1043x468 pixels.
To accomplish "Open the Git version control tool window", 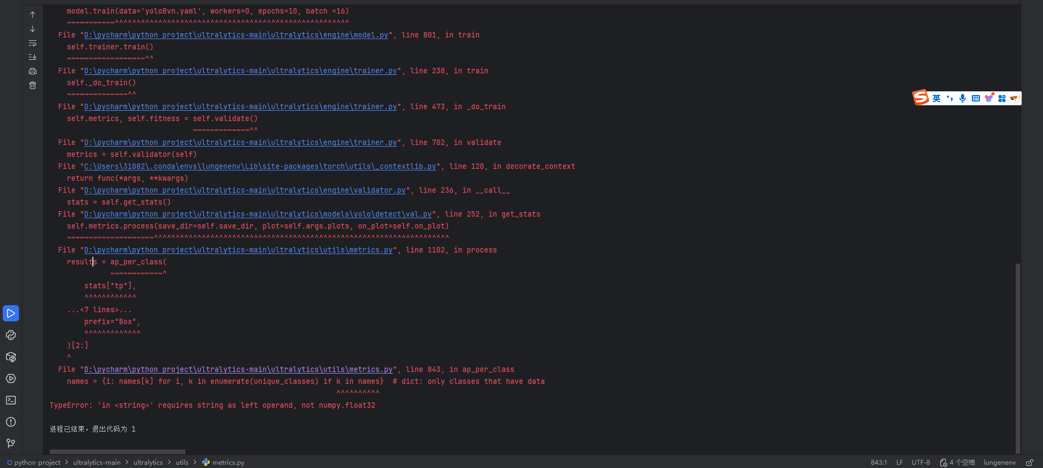I will (x=11, y=444).
